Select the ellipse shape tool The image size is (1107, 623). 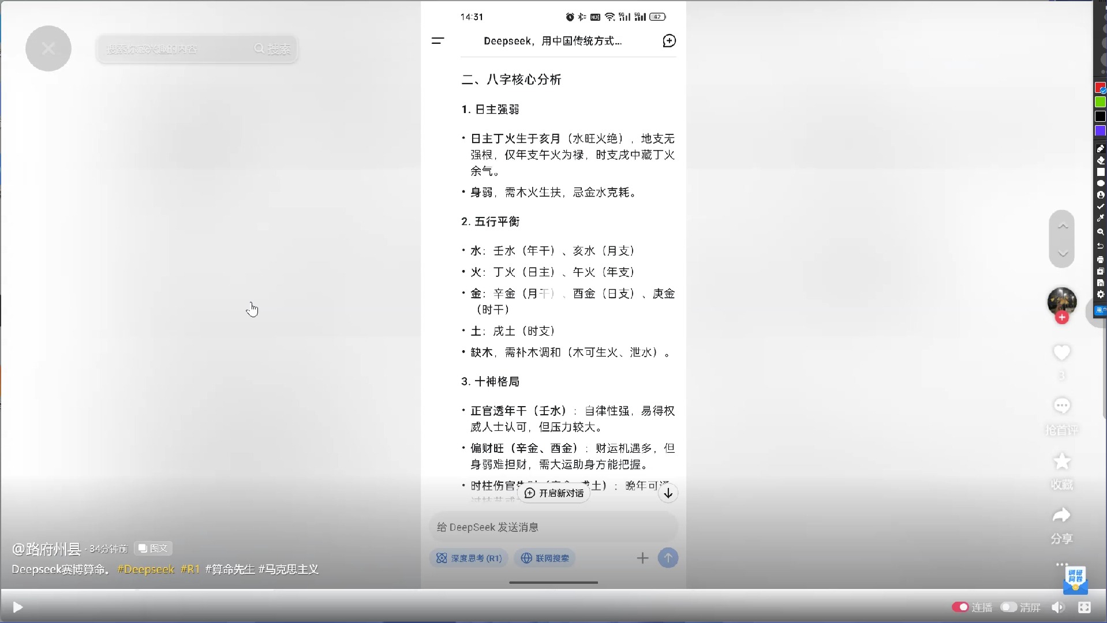pyautogui.click(x=1100, y=183)
